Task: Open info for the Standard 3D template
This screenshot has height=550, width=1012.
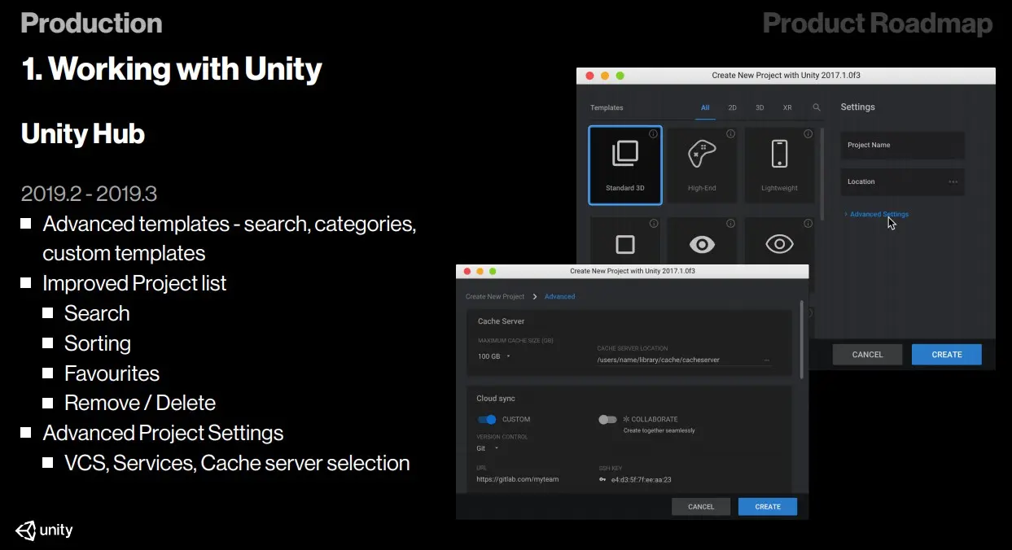Action: pos(653,134)
